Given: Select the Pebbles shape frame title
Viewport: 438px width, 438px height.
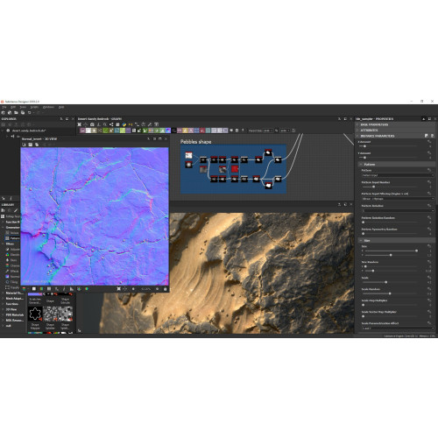Looking at the screenshot, I should pyautogui.click(x=195, y=142).
